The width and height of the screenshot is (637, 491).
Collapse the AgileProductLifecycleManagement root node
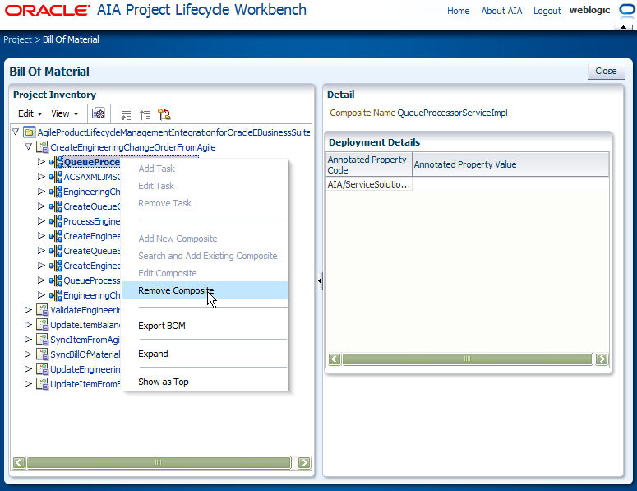(x=16, y=132)
